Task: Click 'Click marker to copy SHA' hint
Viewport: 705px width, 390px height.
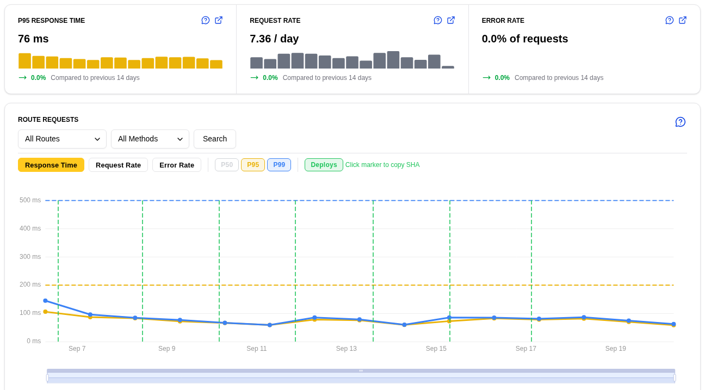Action: [x=382, y=165]
